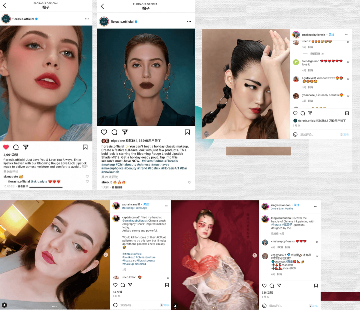Follow cmakeupbyflorasis with 关注
This screenshot has width=360, height=310.
click(x=331, y=35)
